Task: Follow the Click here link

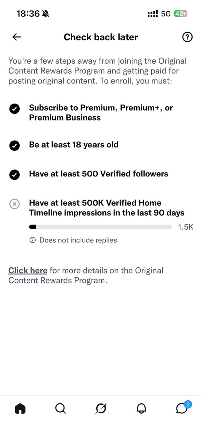Action: click(x=28, y=271)
